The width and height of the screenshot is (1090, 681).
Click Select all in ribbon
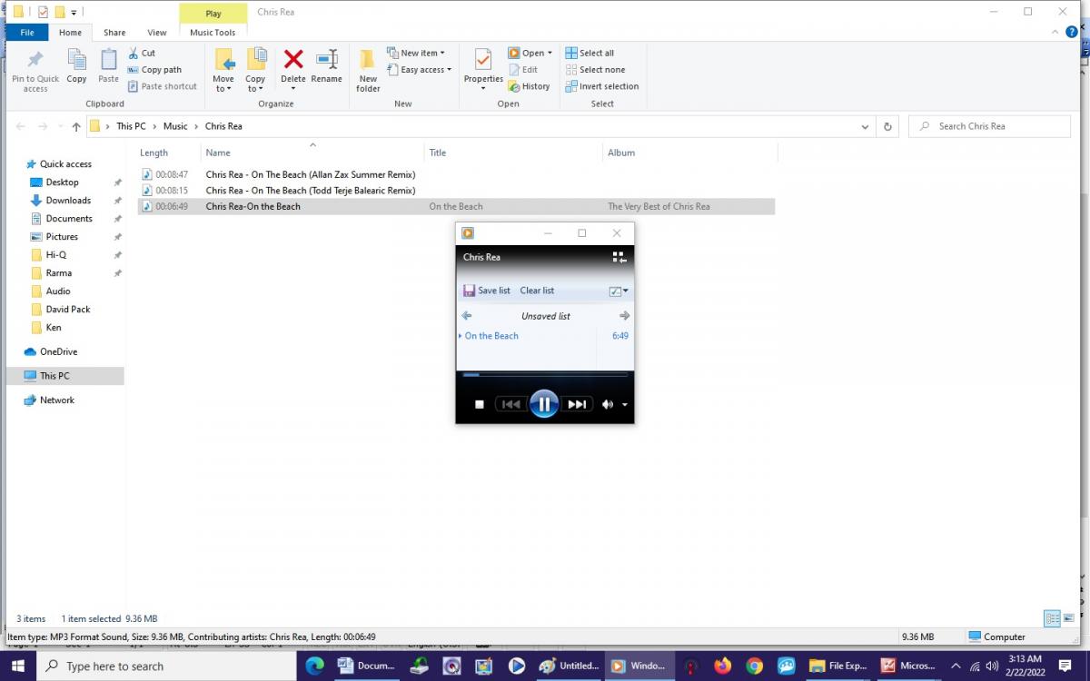(x=590, y=53)
